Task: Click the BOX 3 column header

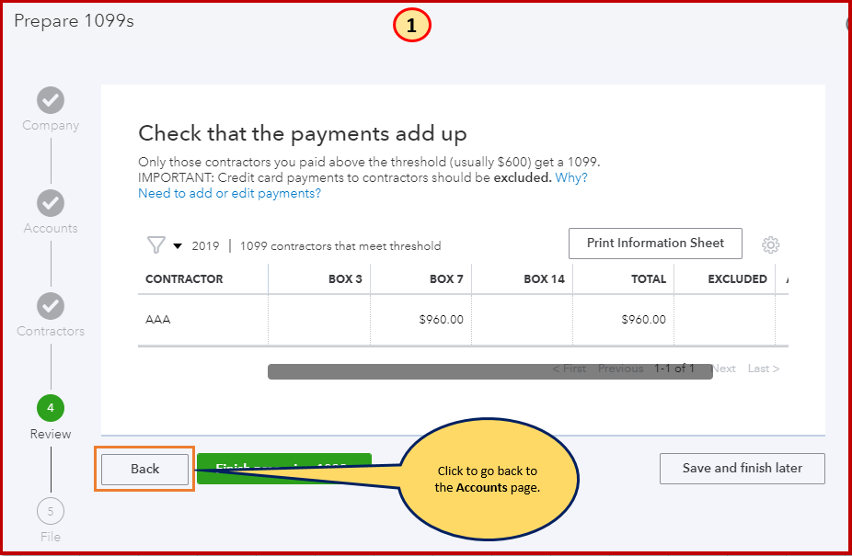Action: coord(345,279)
